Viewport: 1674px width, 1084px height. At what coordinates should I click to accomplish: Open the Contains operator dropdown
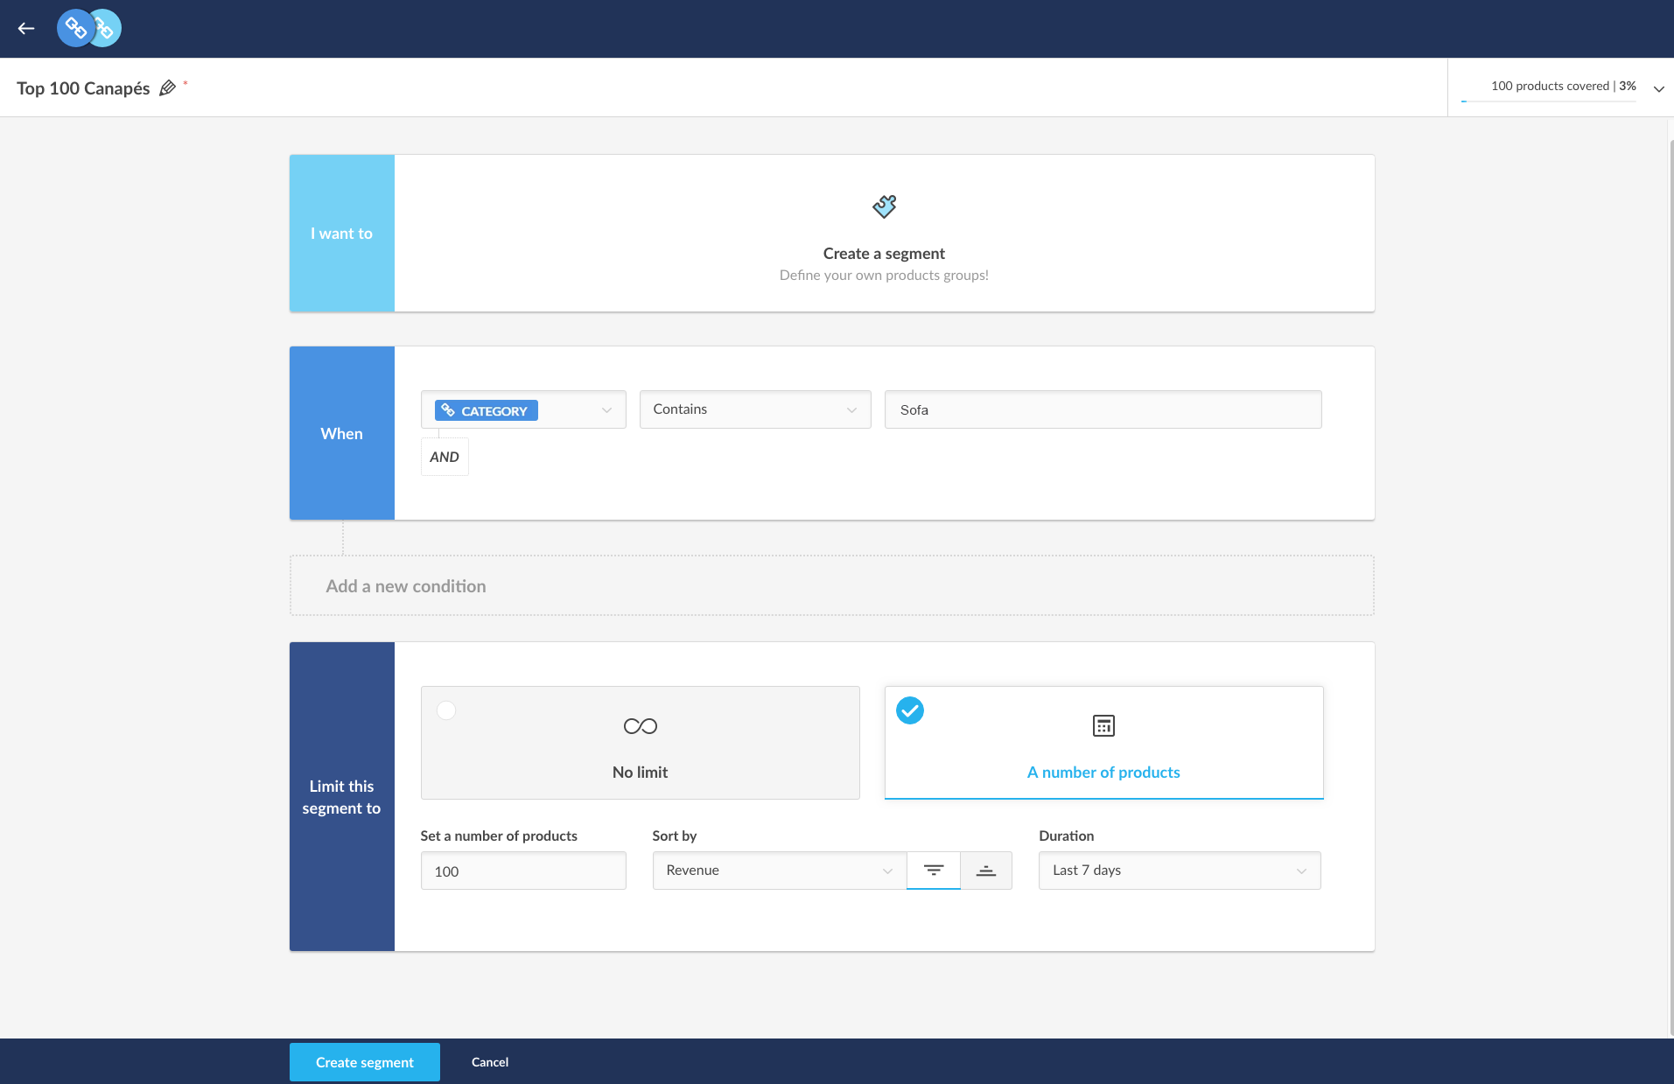(x=755, y=409)
